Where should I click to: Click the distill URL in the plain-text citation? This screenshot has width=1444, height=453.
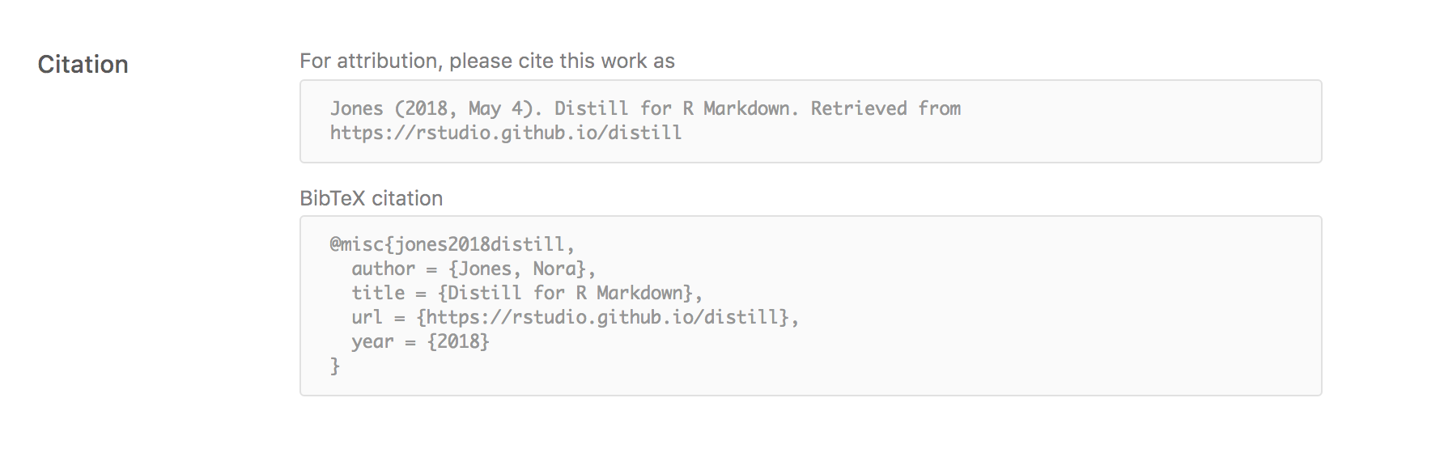point(505,133)
